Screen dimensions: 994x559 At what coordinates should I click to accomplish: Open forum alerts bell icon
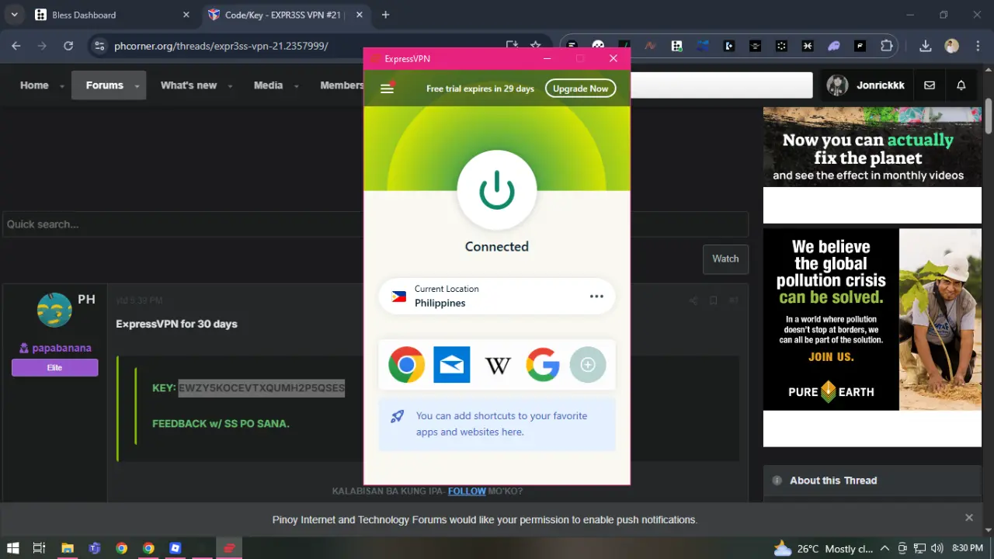pyautogui.click(x=961, y=85)
